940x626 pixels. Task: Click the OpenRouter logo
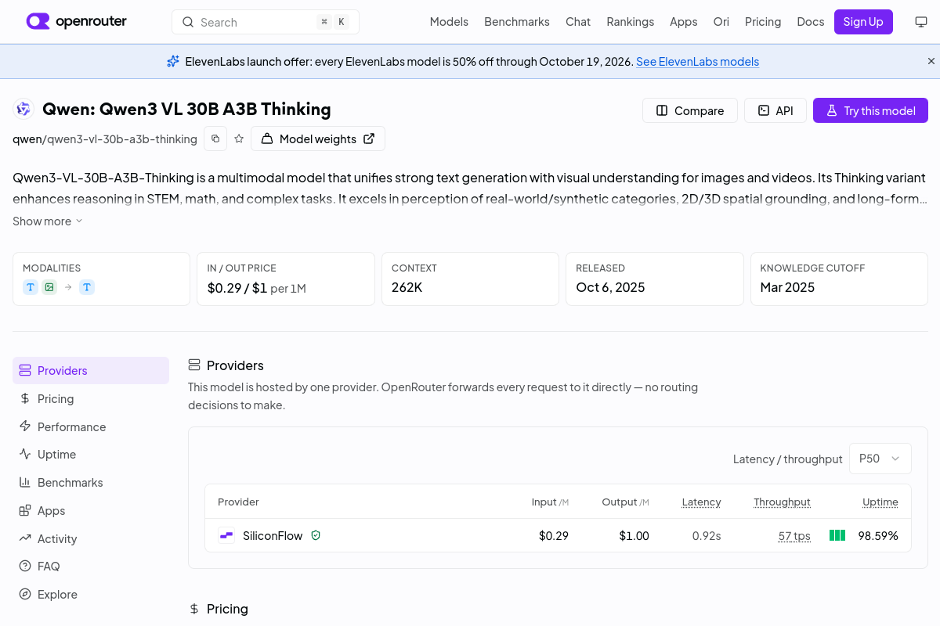[77, 21]
